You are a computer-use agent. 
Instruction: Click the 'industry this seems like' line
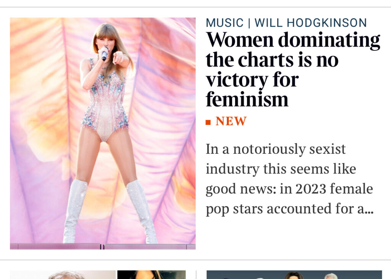pyautogui.click(x=281, y=169)
